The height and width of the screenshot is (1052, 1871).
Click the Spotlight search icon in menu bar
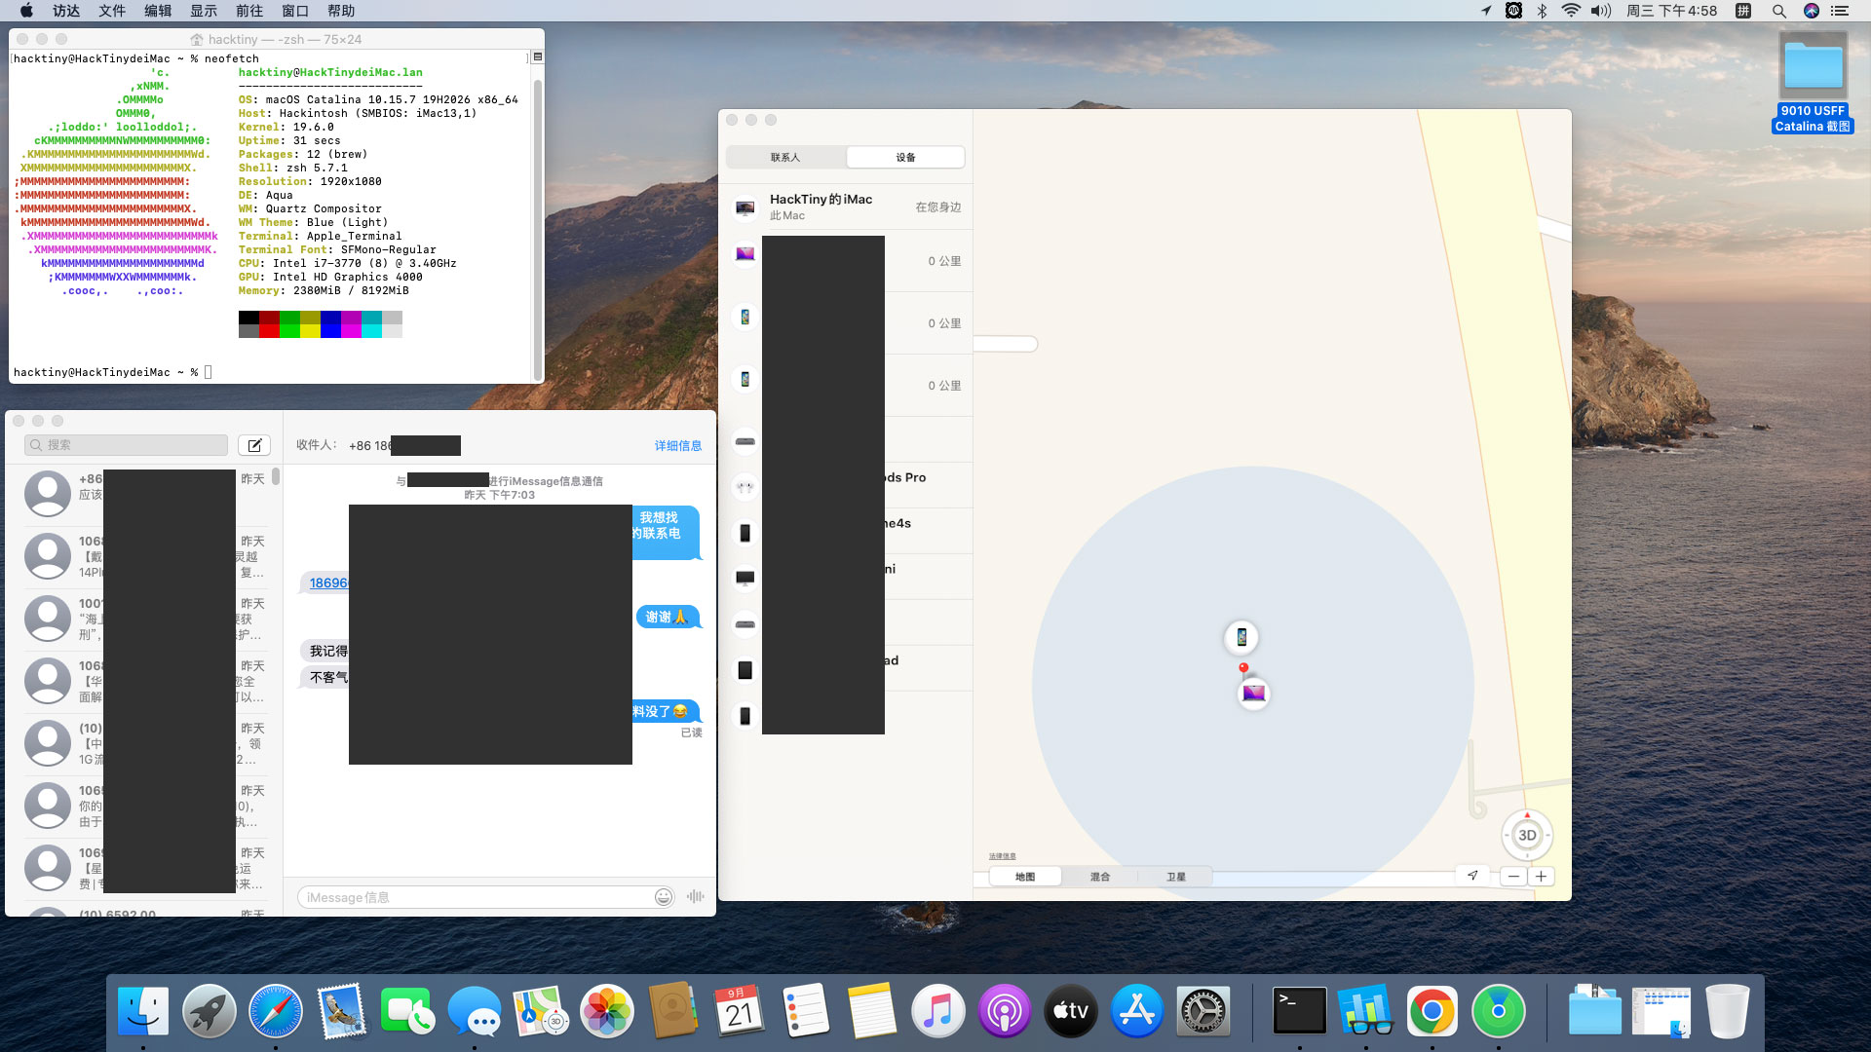coord(1778,11)
